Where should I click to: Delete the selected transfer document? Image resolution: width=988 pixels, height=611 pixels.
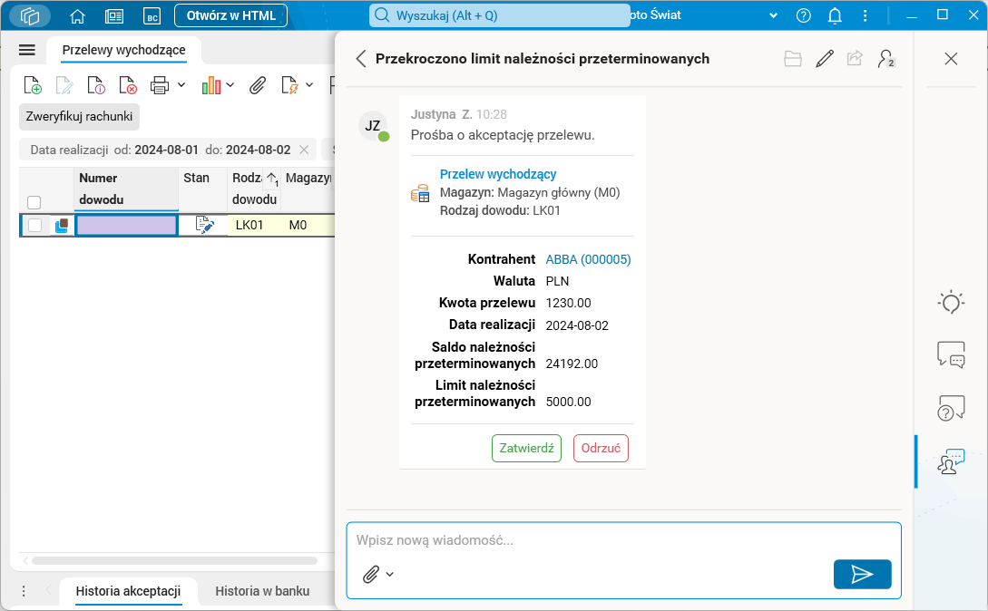click(128, 85)
